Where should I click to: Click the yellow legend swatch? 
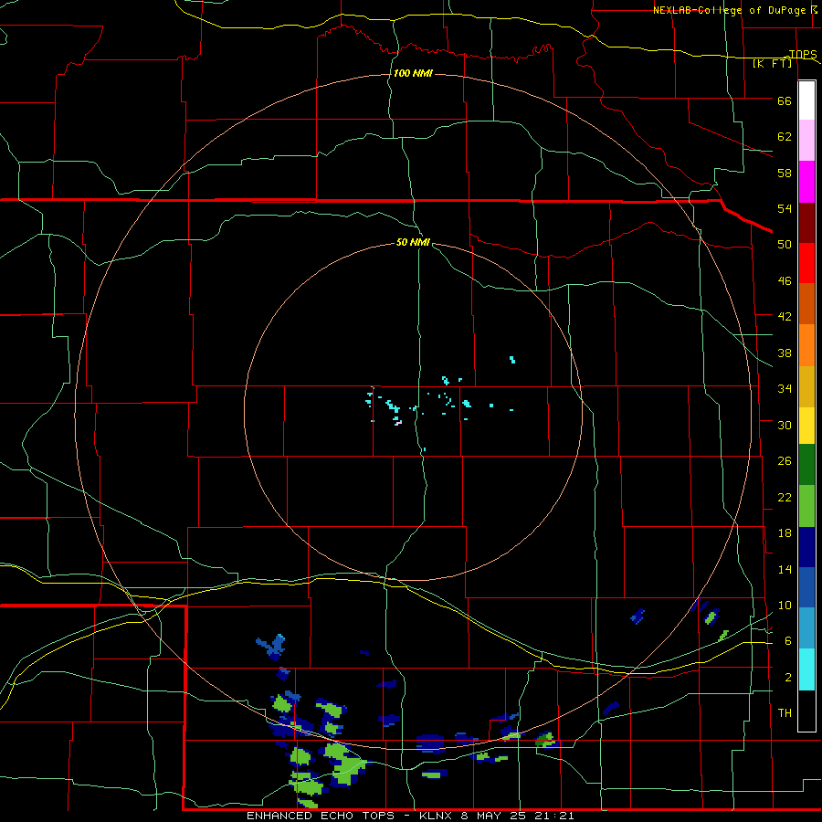coord(806,426)
